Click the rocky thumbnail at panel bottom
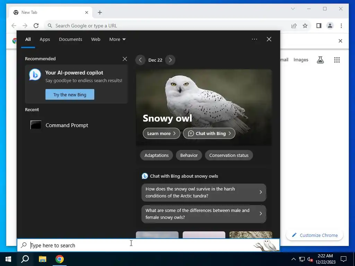 click(251, 235)
